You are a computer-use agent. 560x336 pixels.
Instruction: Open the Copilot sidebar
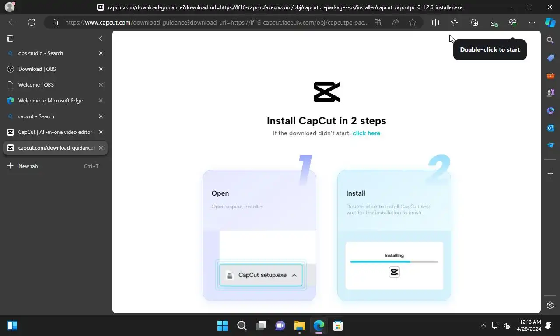pyautogui.click(x=550, y=22)
